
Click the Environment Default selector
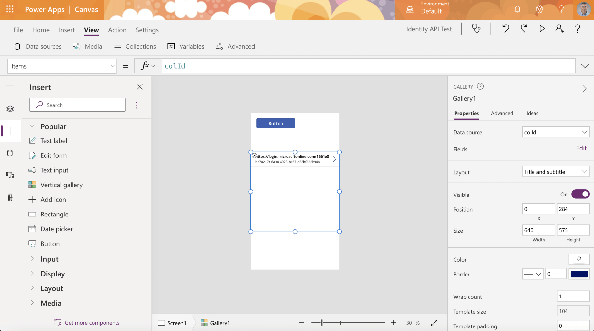point(428,8)
